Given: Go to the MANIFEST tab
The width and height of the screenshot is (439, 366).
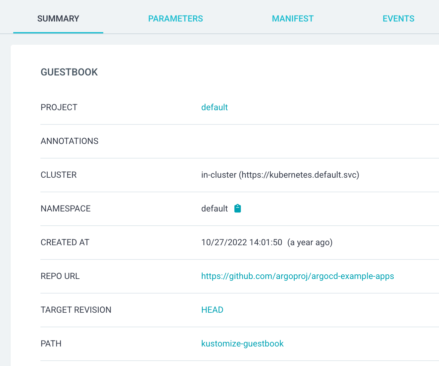Looking at the screenshot, I should coord(293,19).
